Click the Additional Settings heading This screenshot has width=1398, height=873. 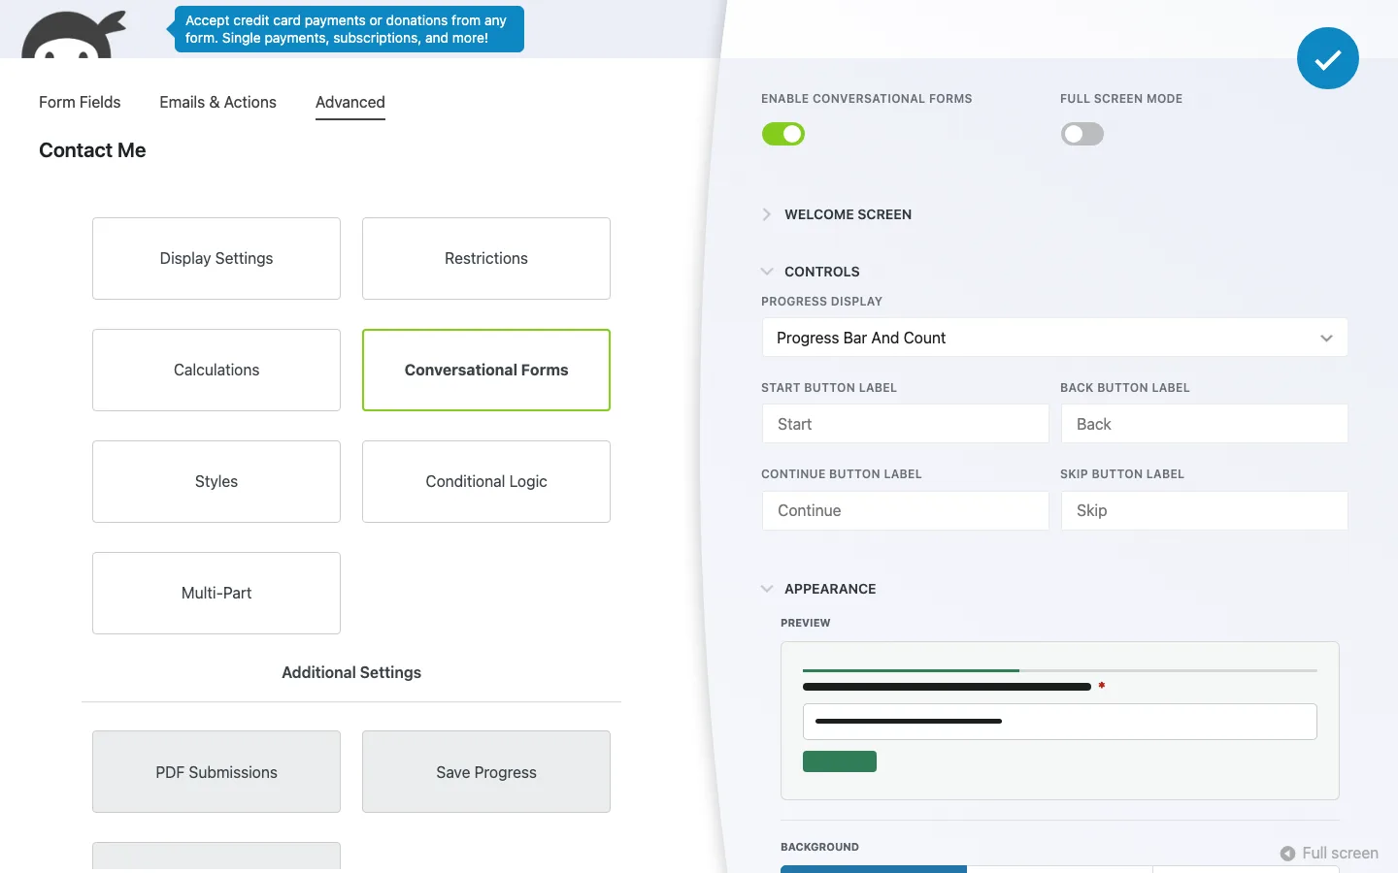[351, 672]
